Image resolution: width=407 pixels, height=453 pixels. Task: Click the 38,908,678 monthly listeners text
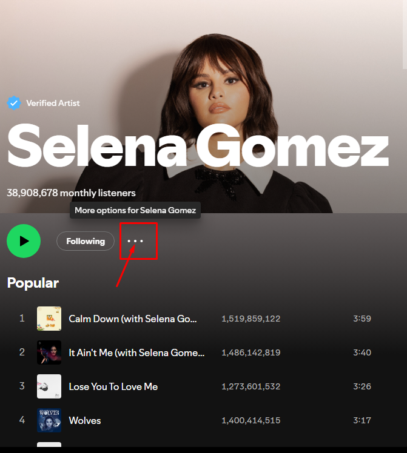click(71, 193)
